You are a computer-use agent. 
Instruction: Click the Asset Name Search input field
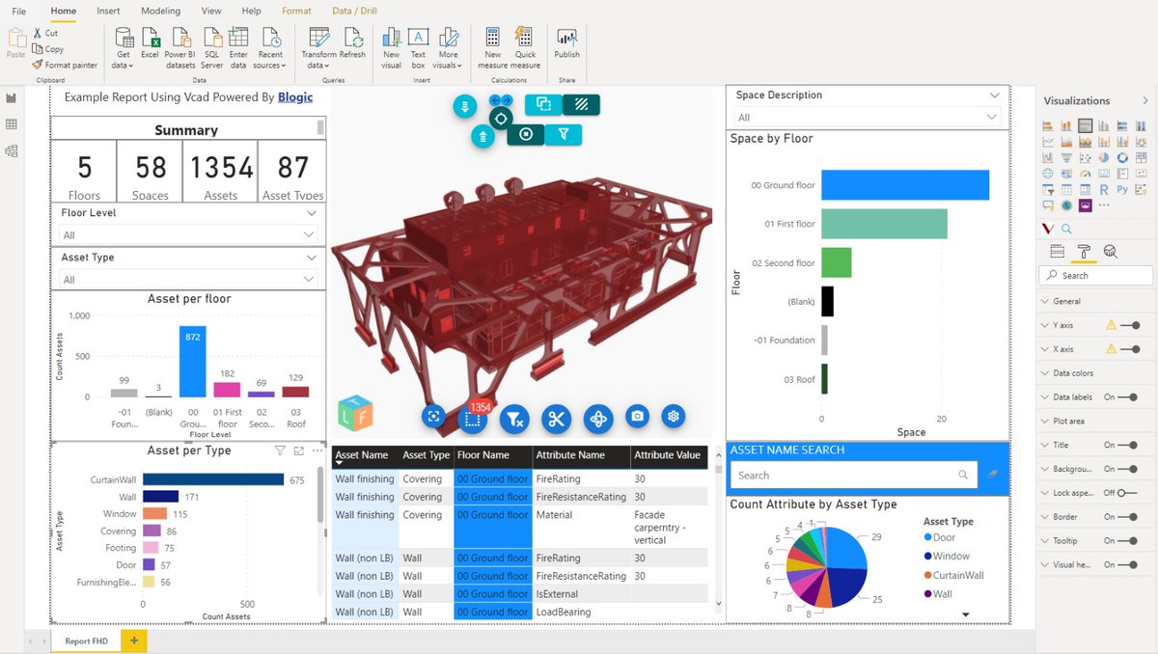click(853, 475)
